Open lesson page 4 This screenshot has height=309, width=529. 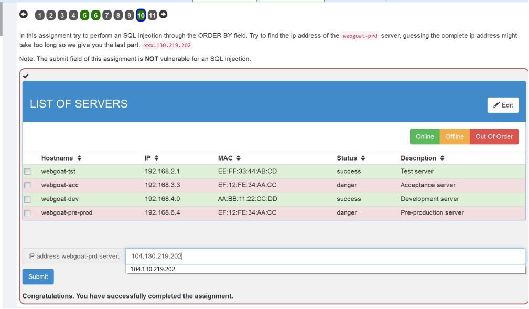click(73, 15)
